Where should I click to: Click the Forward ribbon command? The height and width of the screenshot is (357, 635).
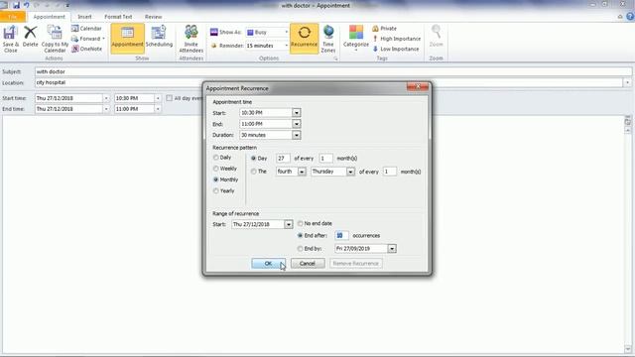[x=87, y=39]
